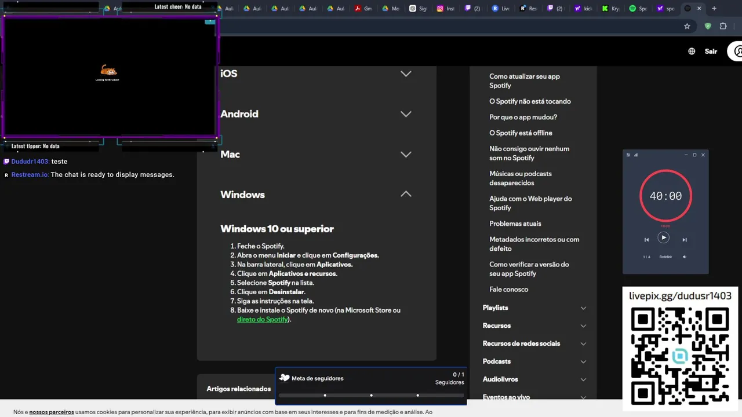Open the language globe icon
The image size is (742, 417).
point(692,51)
